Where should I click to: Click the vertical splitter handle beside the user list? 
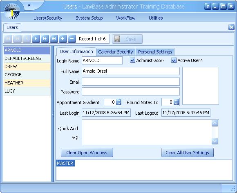click(53, 114)
